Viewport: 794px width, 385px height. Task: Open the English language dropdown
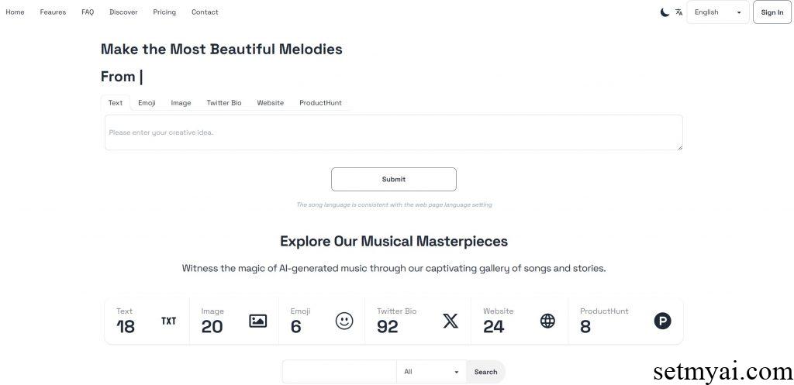[717, 12]
